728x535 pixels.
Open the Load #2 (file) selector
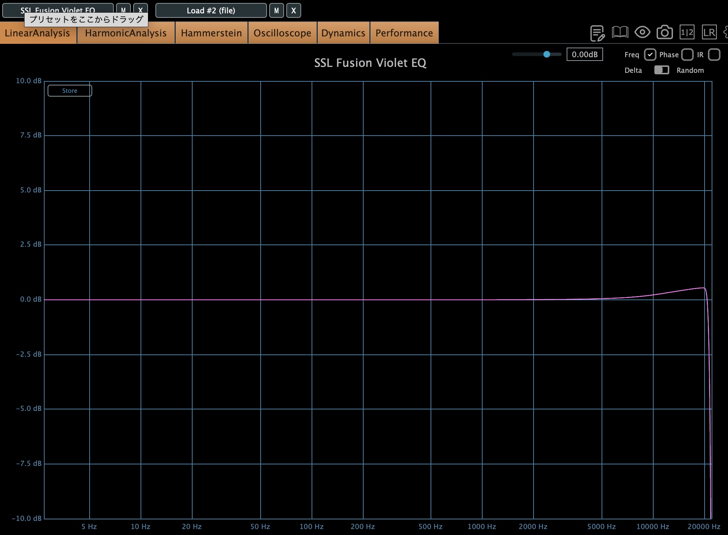coord(211,10)
